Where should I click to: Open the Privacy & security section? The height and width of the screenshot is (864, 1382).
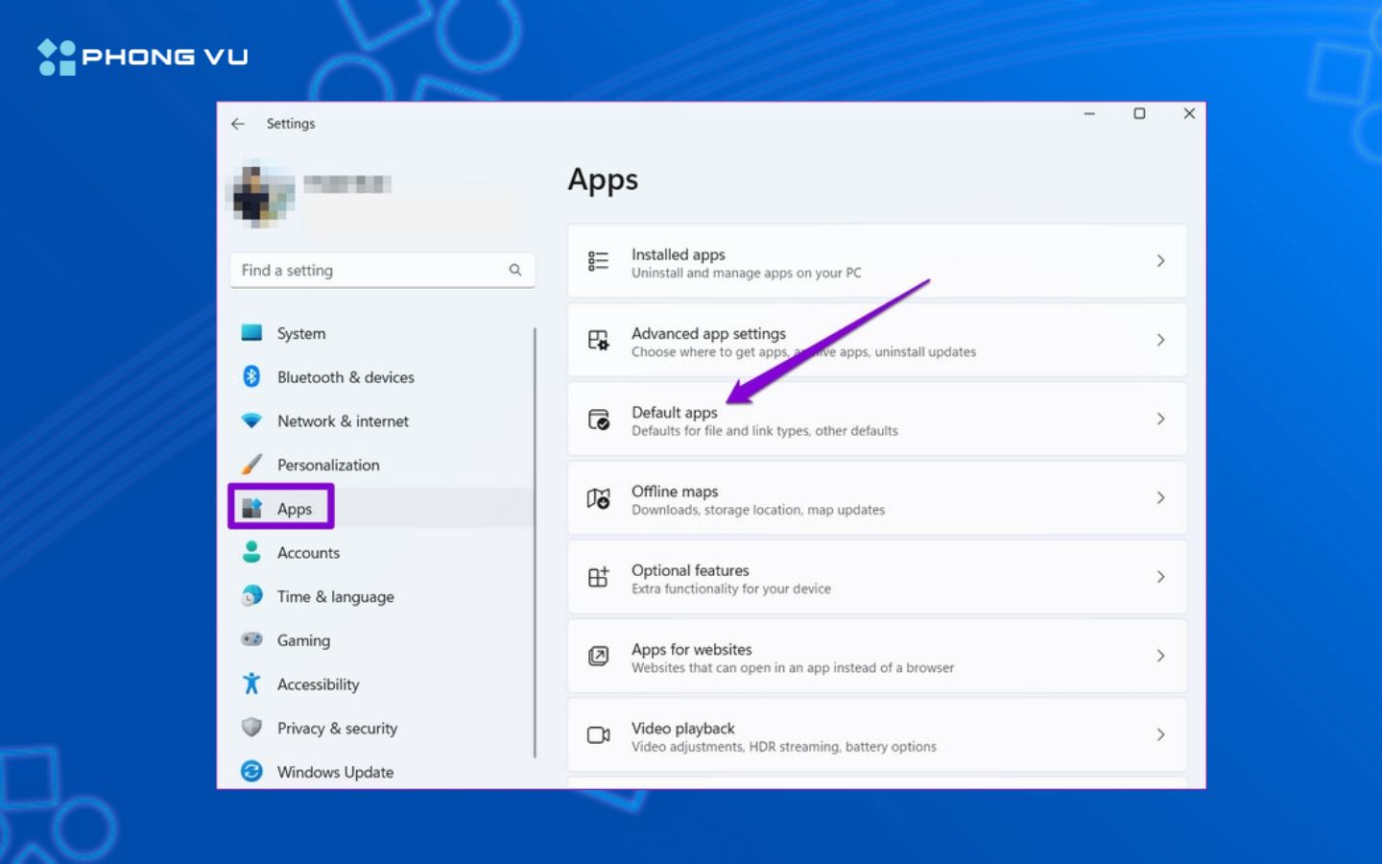pyautogui.click(x=337, y=728)
